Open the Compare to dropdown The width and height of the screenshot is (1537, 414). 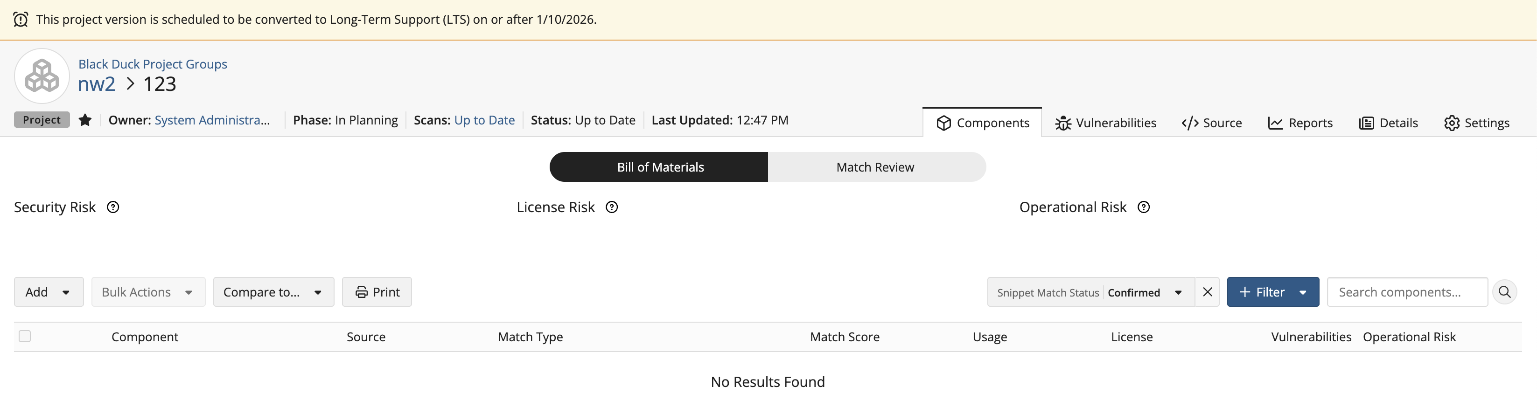(x=273, y=292)
